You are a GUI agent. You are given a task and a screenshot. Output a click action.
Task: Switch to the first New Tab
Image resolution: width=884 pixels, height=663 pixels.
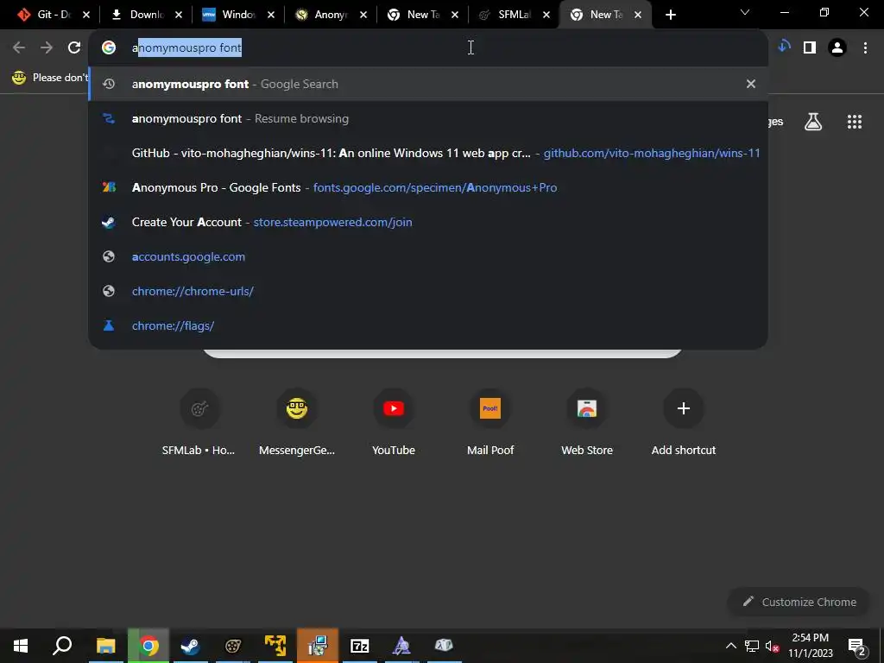click(423, 15)
